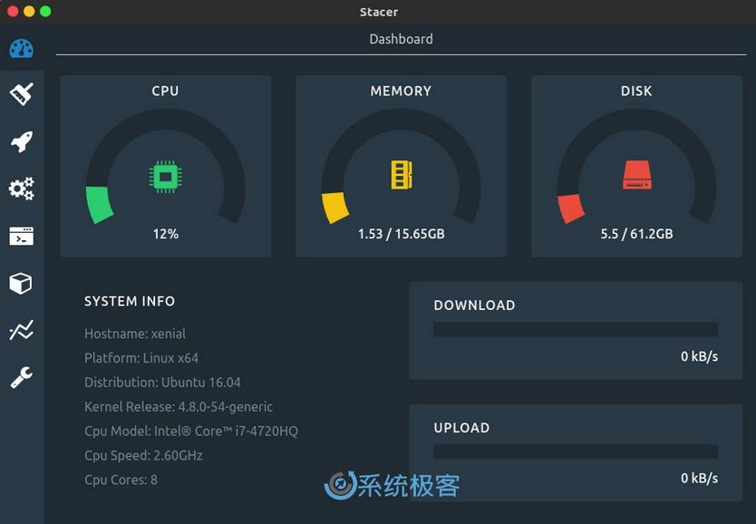Click the upload speed progress bar
The height and width of the screenshot is (524, 756).
[x=575, y=451]
